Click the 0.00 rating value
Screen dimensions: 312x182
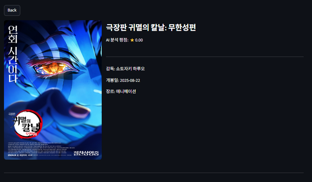(139, 40)
